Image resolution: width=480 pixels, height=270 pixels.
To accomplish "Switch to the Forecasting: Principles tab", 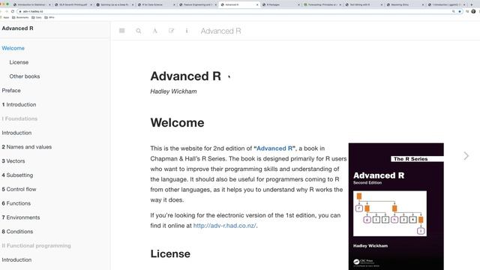I will tap(322, 4).
